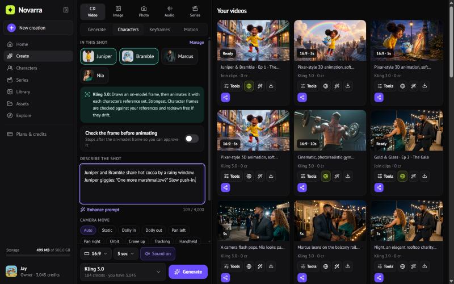Click magic wand on Gold & Glass Ep 2

pyautogui.click(x=414, y=176)
